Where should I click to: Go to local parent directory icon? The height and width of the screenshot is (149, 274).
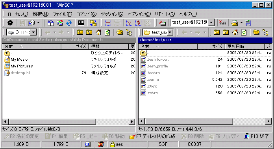coord(80,32)
